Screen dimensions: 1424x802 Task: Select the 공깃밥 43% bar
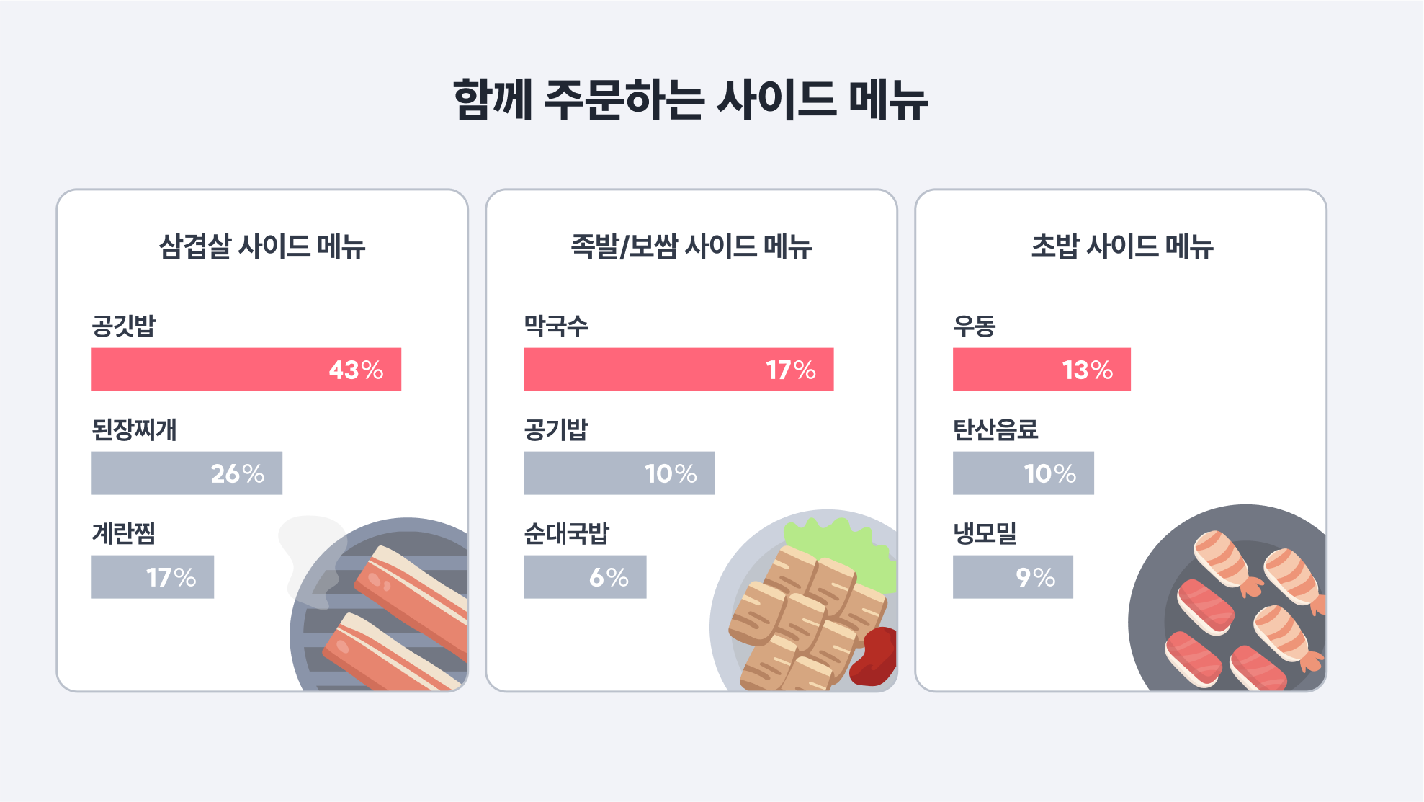pyautogui.click(x=246, y=370)
